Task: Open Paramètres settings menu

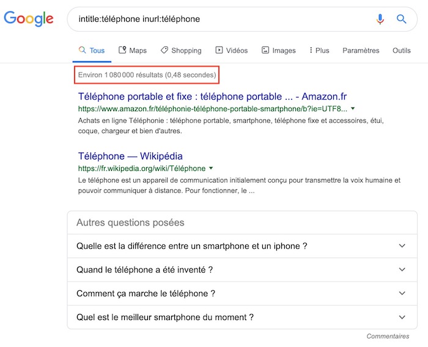Action: [x=361, y=51]
